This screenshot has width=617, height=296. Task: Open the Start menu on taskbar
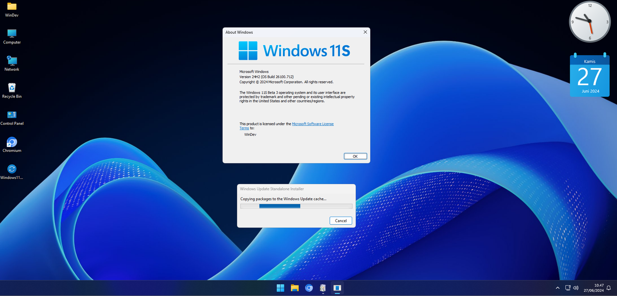[x=280, y=288]
